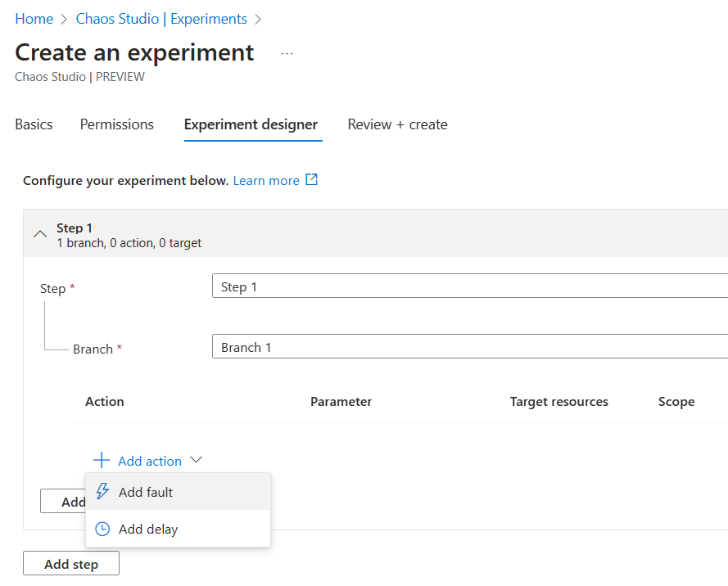Open Chaos Studio | Experiments breadcrumb

(x=161, y=19)
